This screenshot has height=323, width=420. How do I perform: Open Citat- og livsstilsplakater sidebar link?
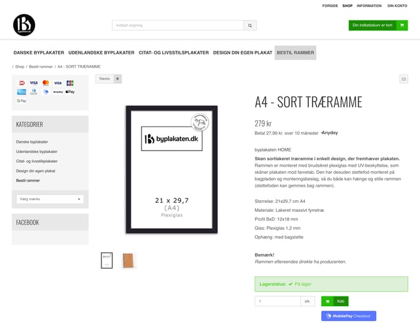pyautogui.click(x=37, y=161)
